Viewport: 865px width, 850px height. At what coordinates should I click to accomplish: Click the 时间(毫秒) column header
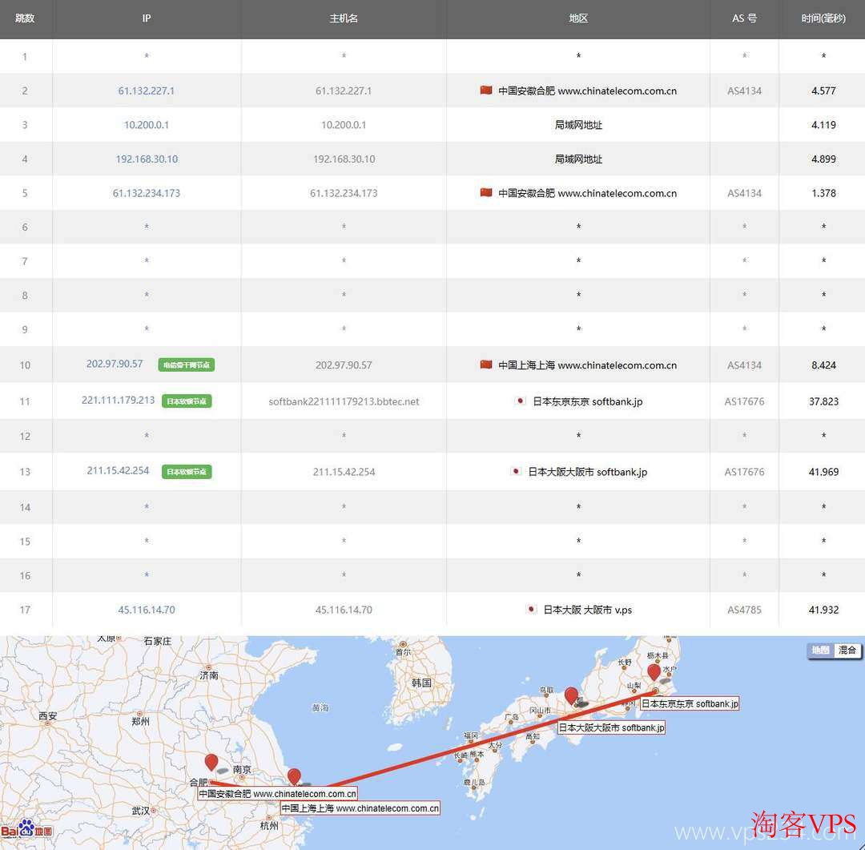(x=823, y=18)
